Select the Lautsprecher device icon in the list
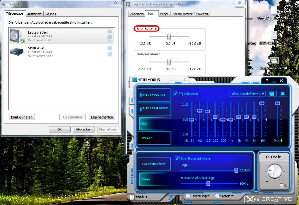 pos(17,36)
